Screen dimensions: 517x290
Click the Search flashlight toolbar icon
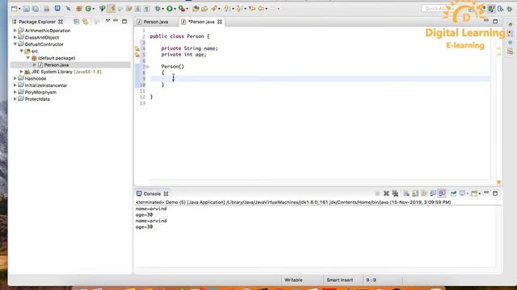tap(214, 9)
